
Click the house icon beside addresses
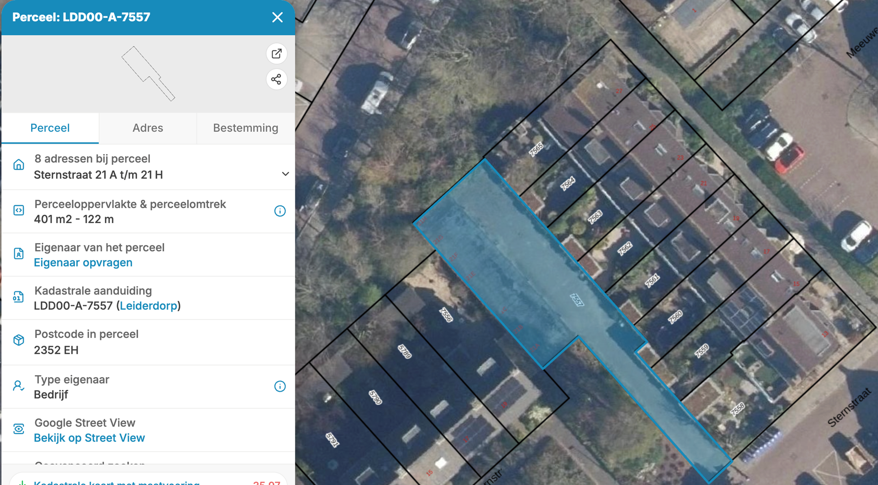pyautogui.click(x=19, y=165)
